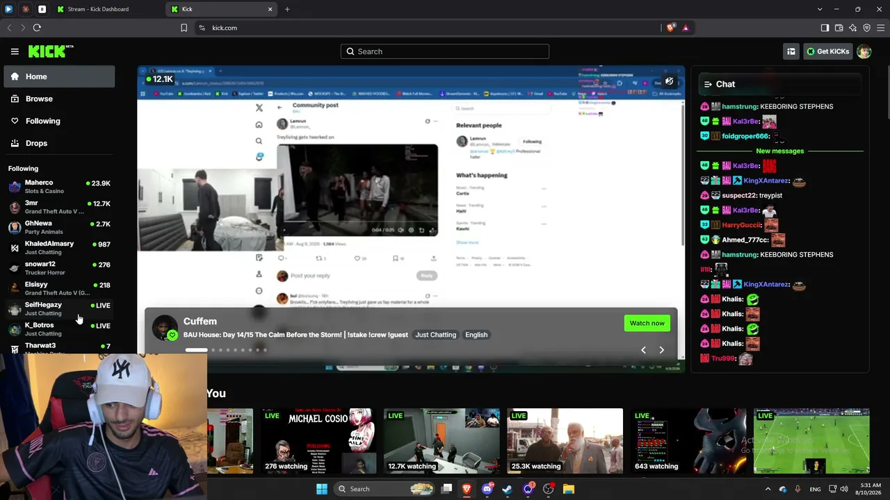The image size is (890, 500).
Task: Open 3mr channel in Following list
Action: pos(59,207)
